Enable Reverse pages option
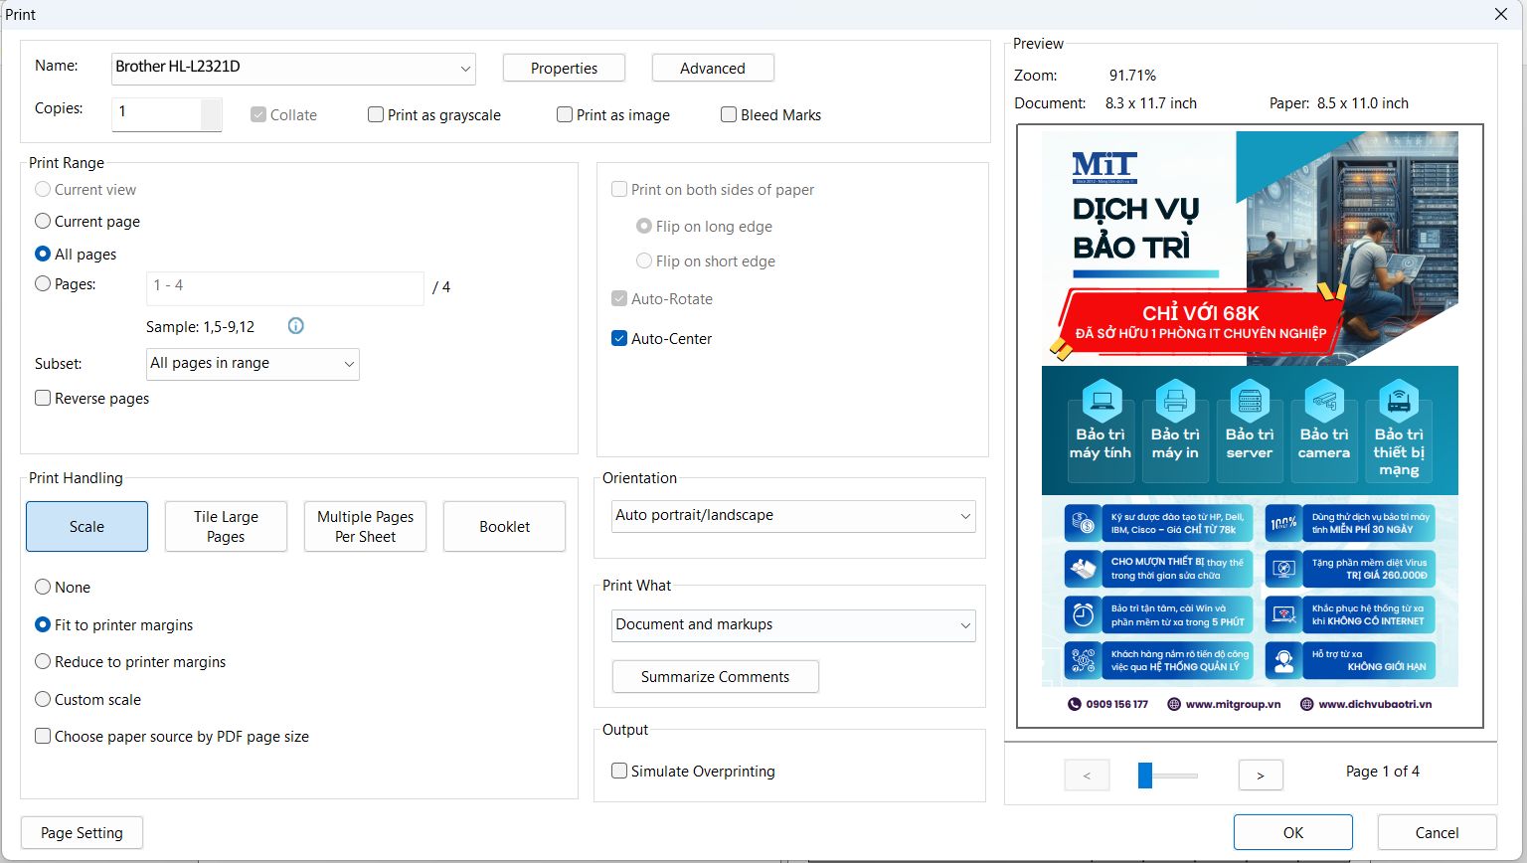This screenshot has width=1527, height=863. pyautogui.click(x=43, y=399)
